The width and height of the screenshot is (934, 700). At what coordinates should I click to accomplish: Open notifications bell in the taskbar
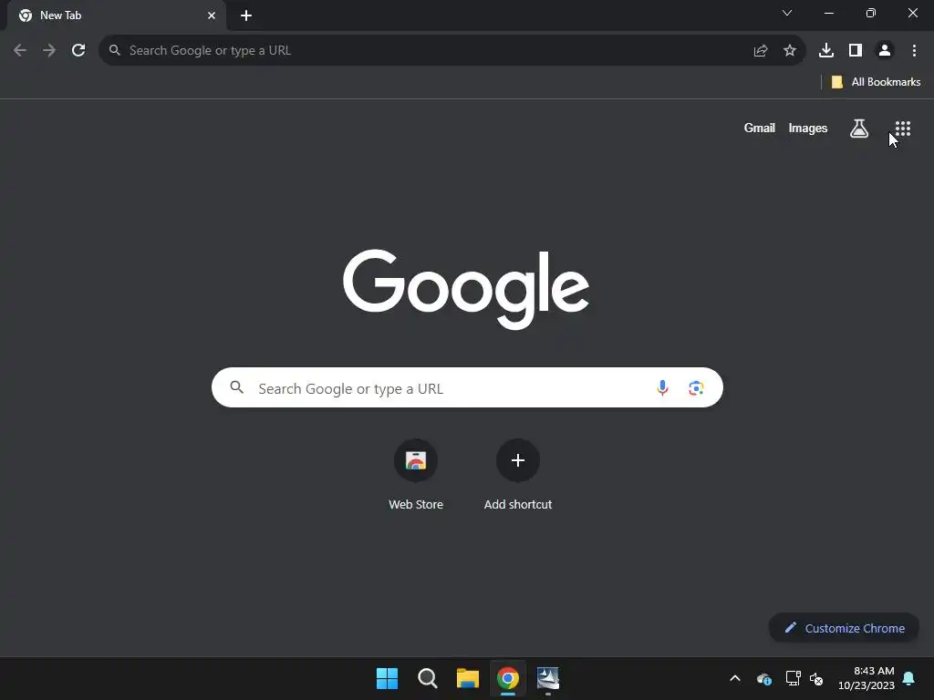(909, 678)
